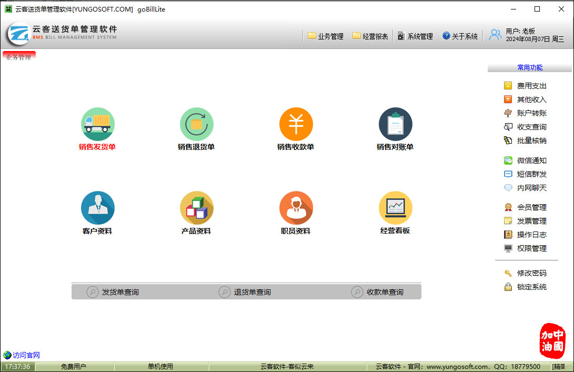
Task: Click the 产品资料 blocks icon
Action: tap(196, 208)
